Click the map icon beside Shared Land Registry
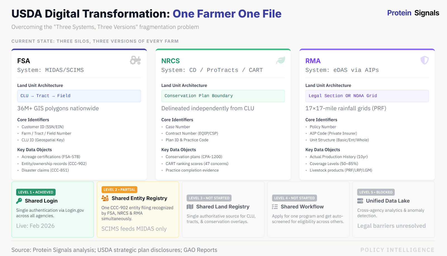Screen dimensions: 447x256 click(190, 207)
